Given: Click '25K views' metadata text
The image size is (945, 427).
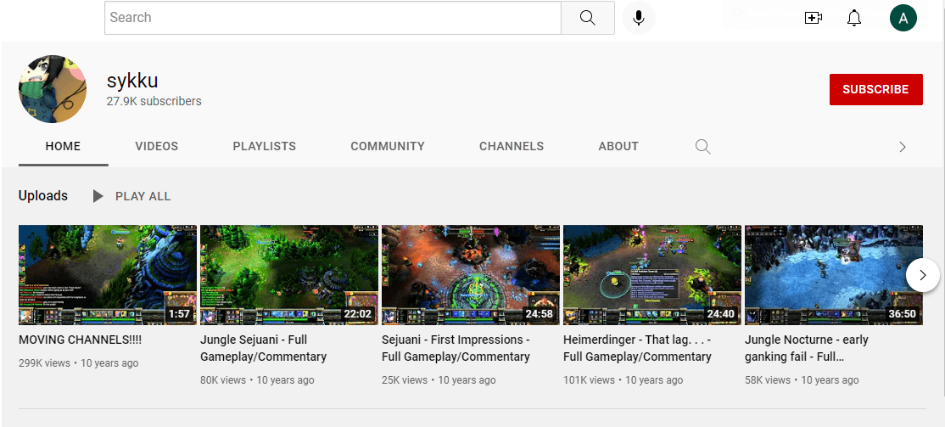Looking at the screenshot, I should [405, 380].
